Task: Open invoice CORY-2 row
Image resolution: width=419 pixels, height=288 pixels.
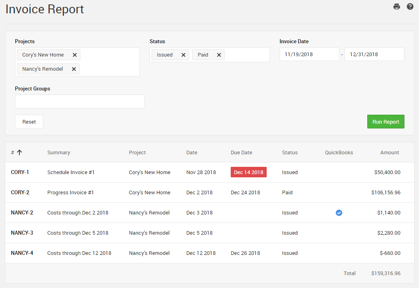Action: click(x=20, y=193)
